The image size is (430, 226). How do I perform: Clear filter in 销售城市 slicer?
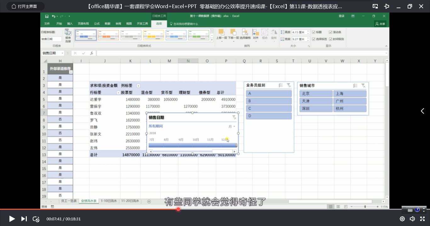[x=363, y=86]
